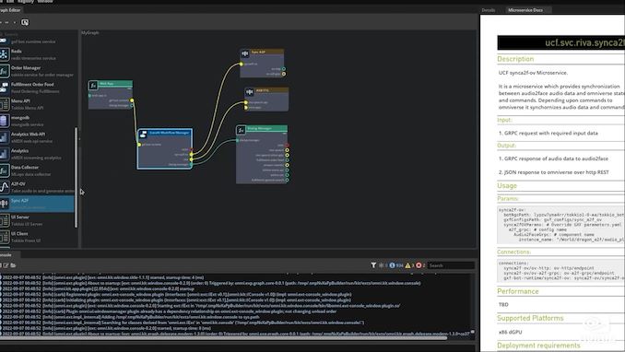Select the A2F-OV waveform icon
This screenshot has width=625, height=352.
click(4, 187)
